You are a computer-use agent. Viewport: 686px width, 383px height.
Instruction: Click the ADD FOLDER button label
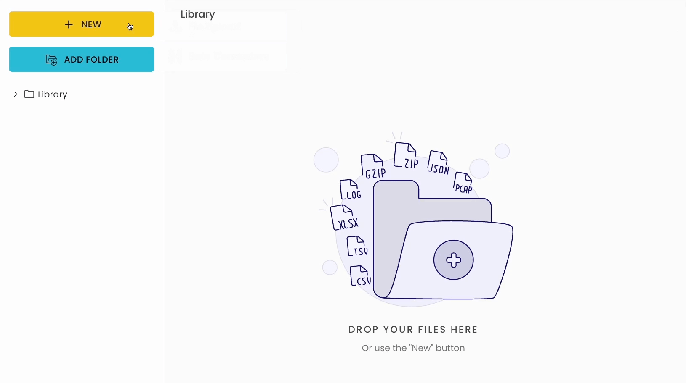tap(91, 60)
